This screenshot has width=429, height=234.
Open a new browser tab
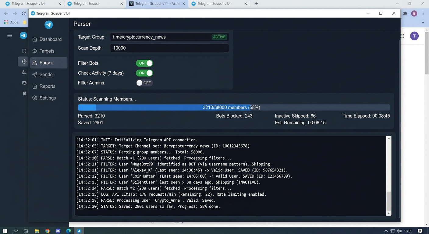256,4
